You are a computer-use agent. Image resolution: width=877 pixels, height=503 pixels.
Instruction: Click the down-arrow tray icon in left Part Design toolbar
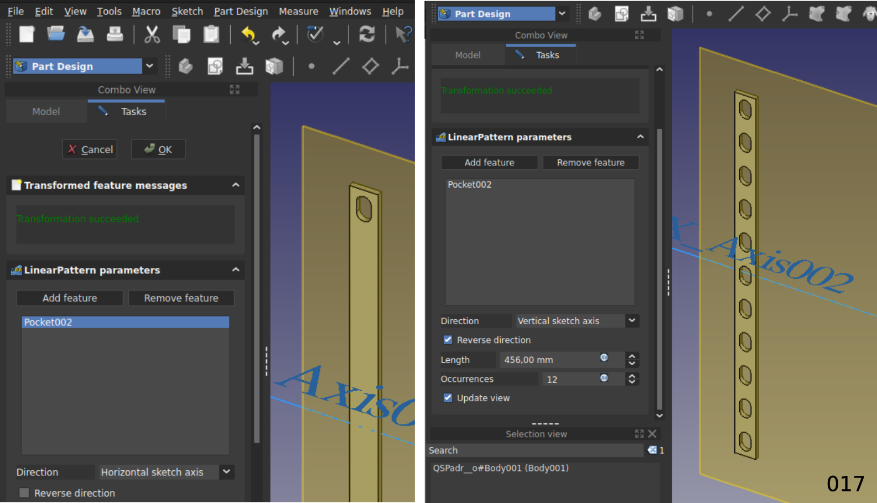[245, 66]
